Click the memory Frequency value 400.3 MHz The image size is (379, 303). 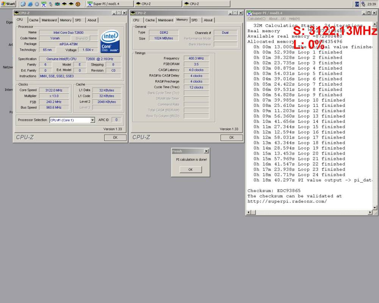[196, 58]
